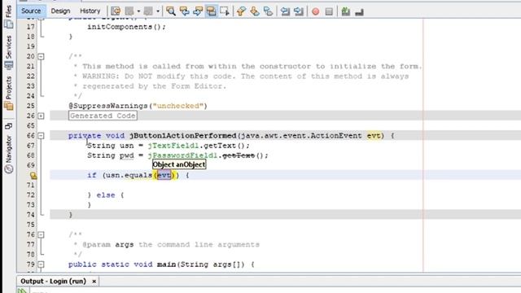Stop macro recording with the gray square
This screenshot has width=521, height=293.
pos(329,11)
